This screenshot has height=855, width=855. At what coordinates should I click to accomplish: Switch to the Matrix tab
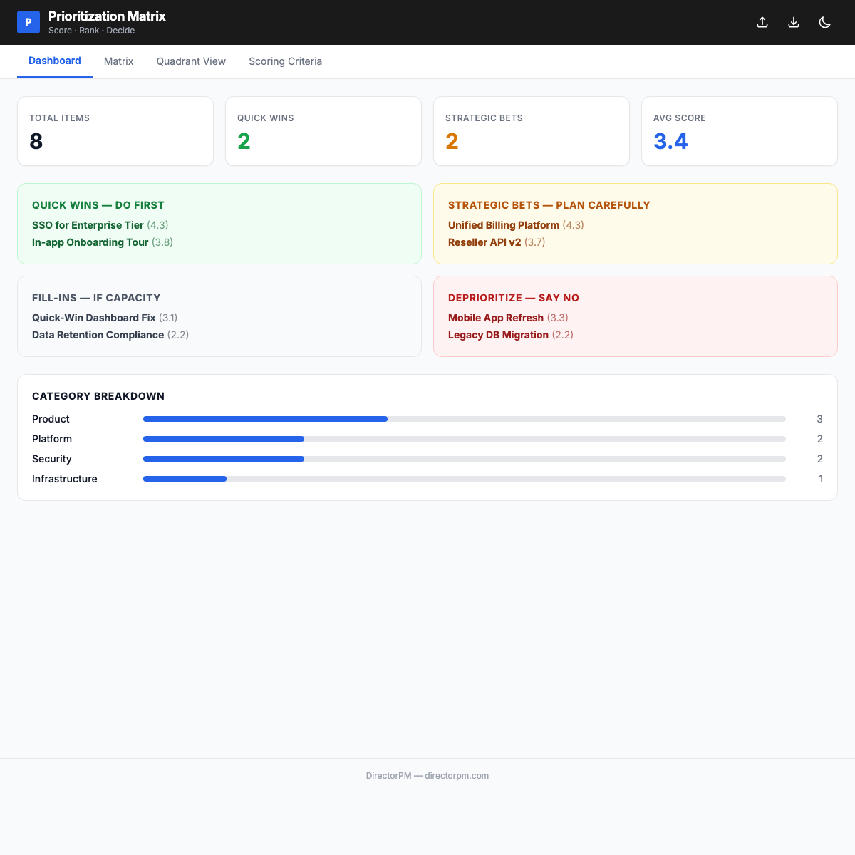(x=118, y=61)
